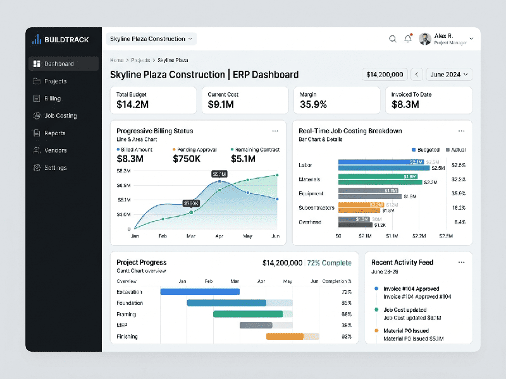Open Total Budget card
Viewport: 506px width, 379px height.
tap(153, 100)
